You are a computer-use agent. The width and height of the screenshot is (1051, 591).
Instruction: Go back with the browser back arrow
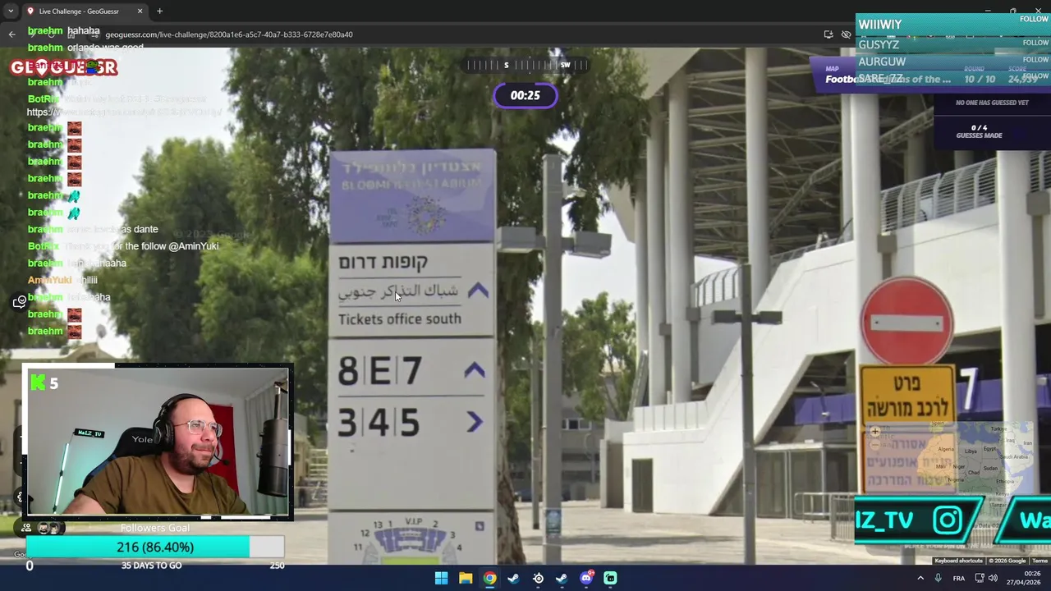tap(11, 34)
